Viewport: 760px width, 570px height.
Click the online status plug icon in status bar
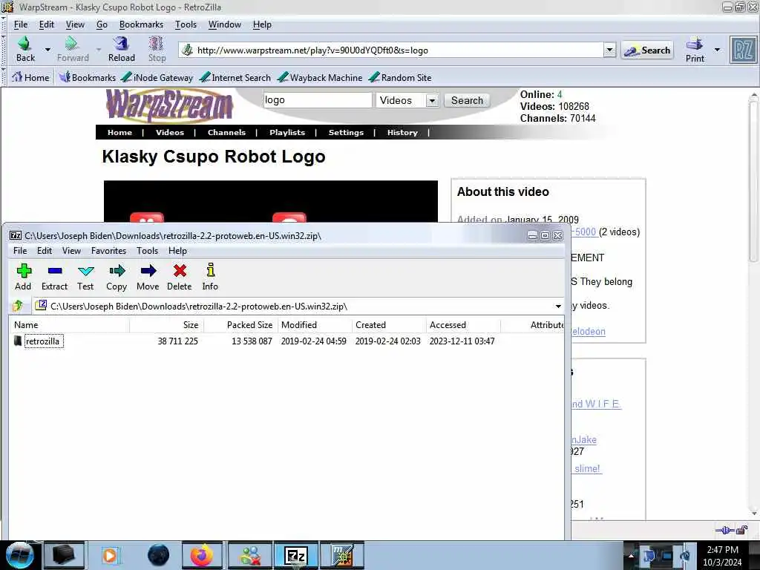(x=725, y=530)
